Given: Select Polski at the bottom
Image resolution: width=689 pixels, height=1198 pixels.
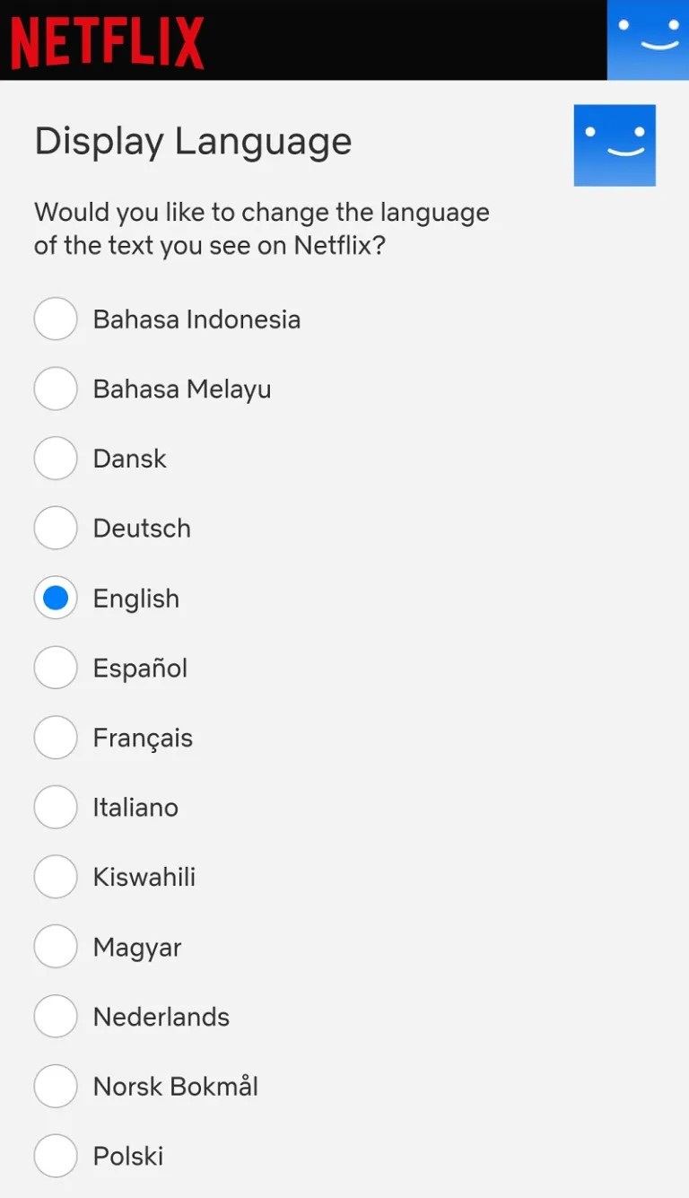Looking at the screenshot, I should pos(56,1156).
